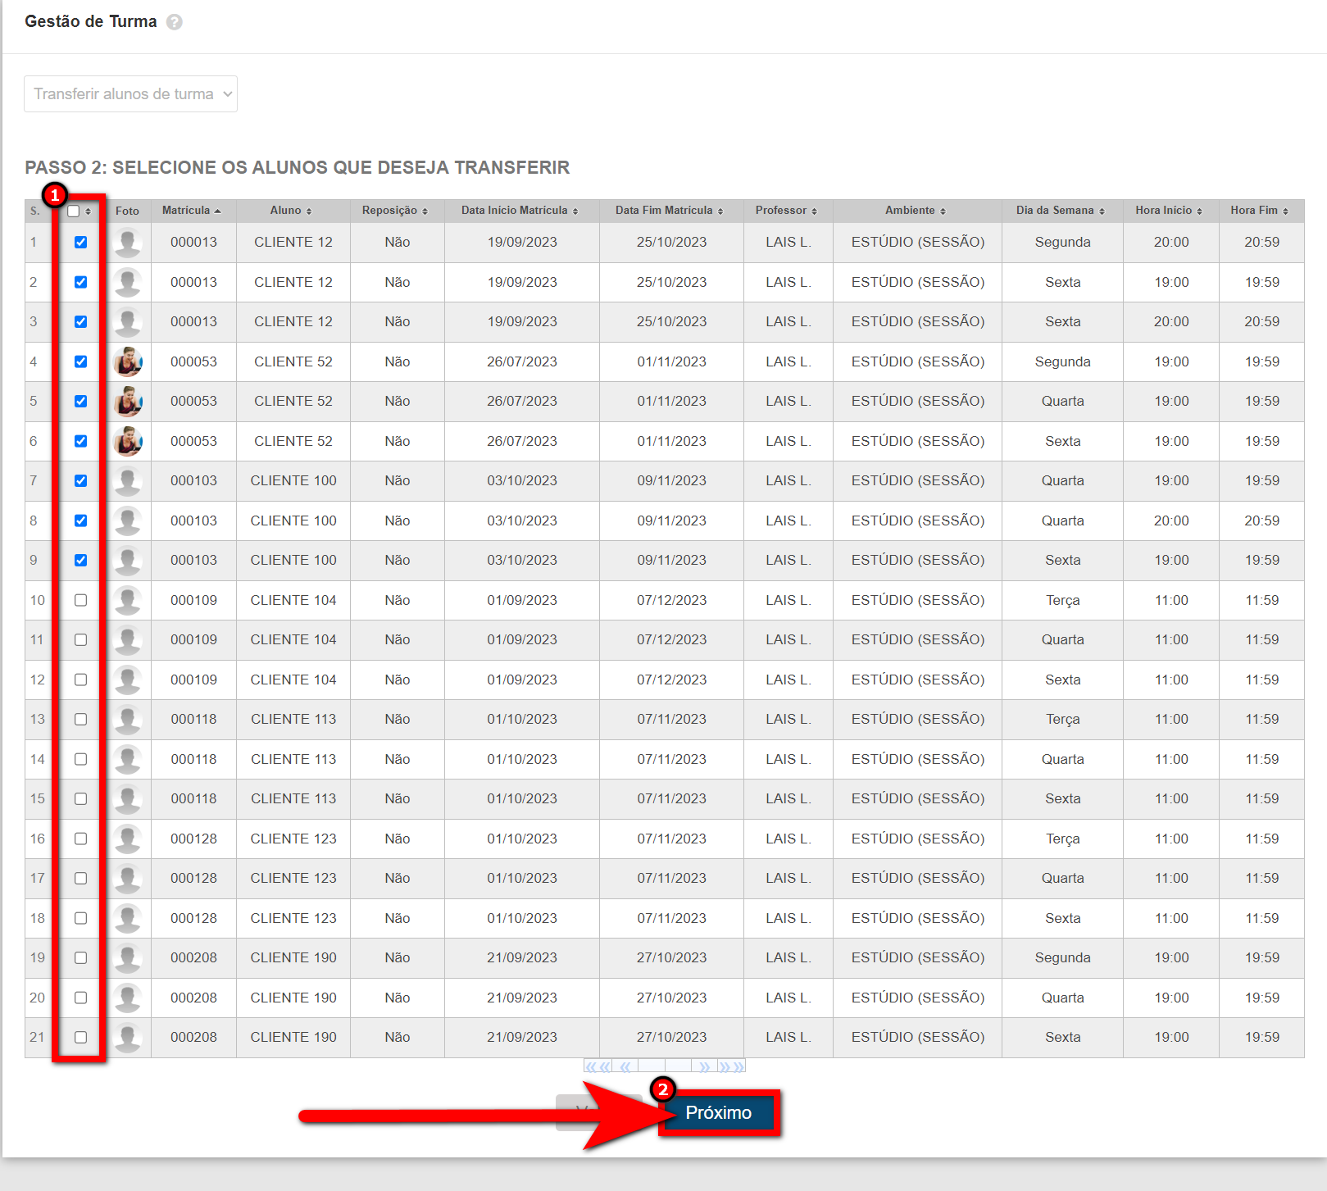Go to next page of results
The image size is (1327, 1191).
704,1066
